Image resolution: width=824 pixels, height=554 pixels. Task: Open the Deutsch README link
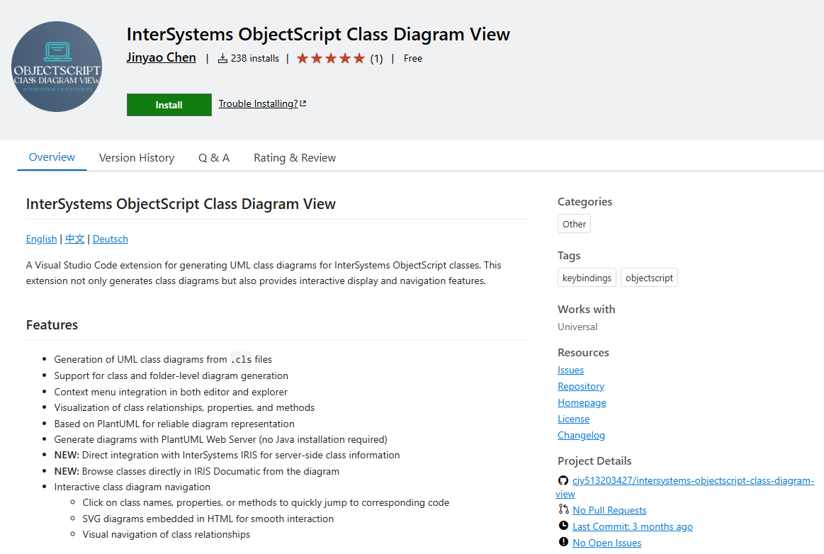(111, 239)
